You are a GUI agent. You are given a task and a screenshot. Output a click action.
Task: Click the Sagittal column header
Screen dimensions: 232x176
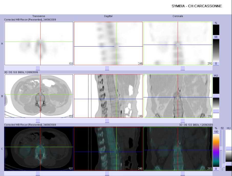pos(108,16)
